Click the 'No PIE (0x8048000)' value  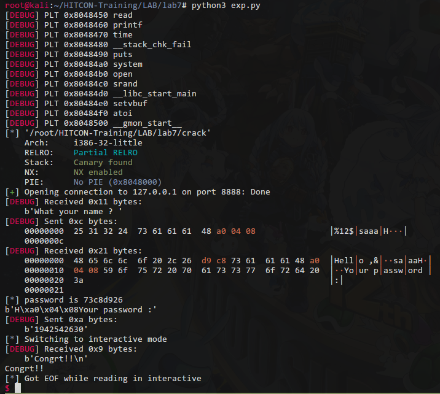tap(118, 182)
